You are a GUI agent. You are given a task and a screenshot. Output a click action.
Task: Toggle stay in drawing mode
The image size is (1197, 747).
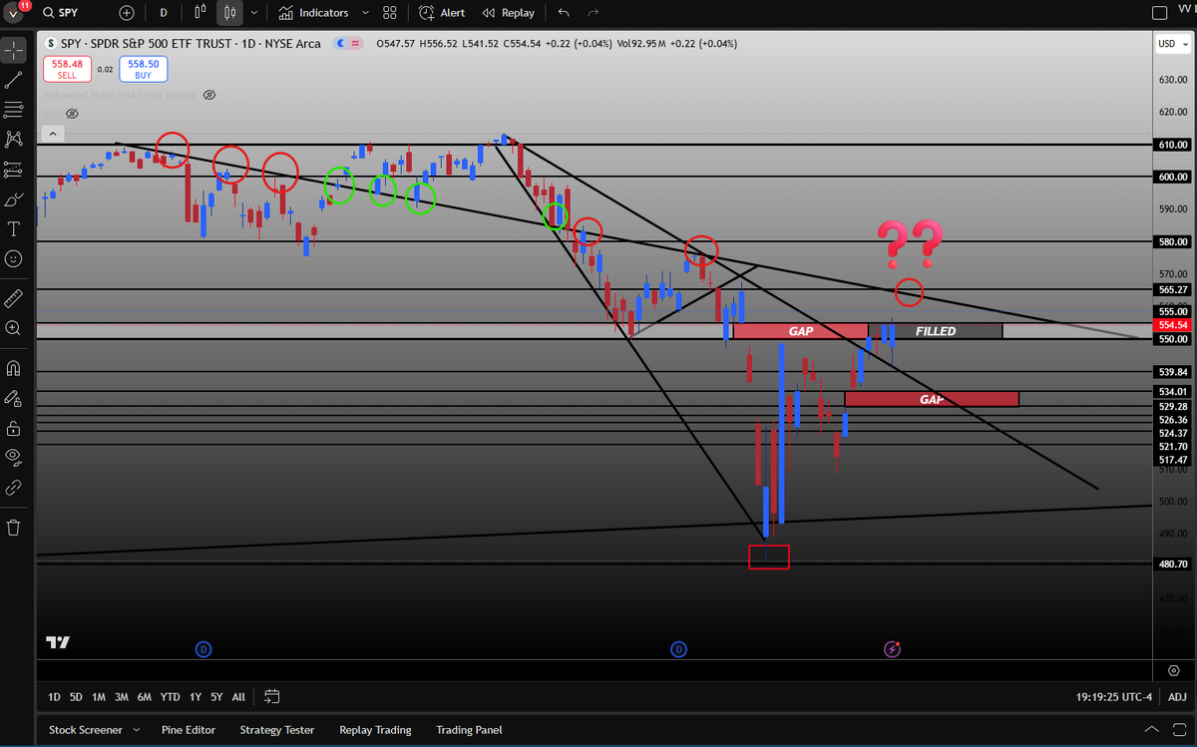[x=14, y=398]
